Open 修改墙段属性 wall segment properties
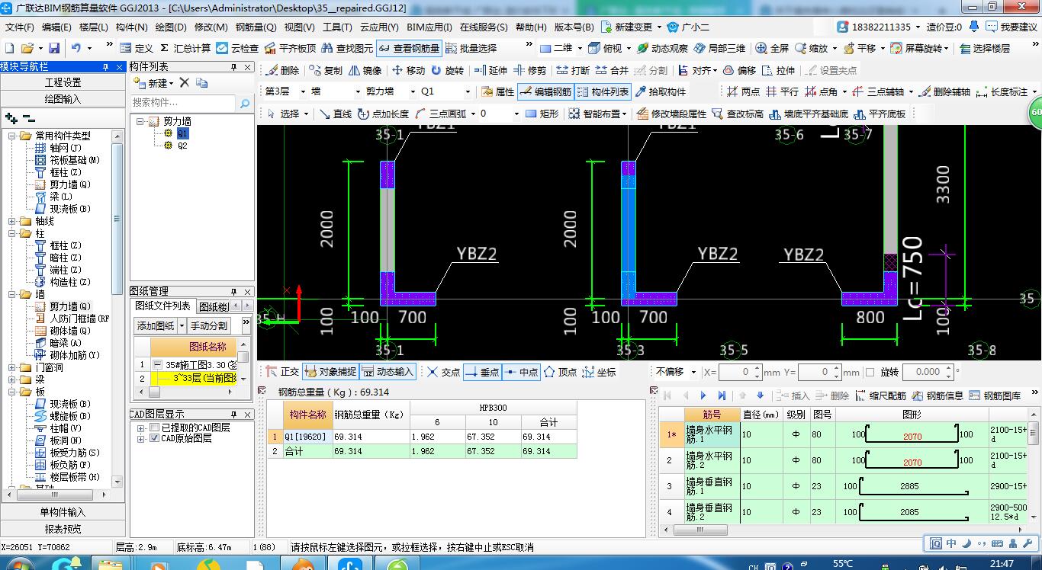 (x=671, y=114)
